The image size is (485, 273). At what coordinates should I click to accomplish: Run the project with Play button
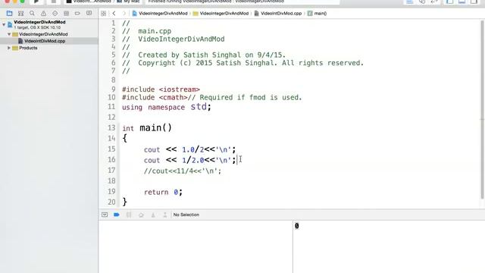[x=36, y=2]
